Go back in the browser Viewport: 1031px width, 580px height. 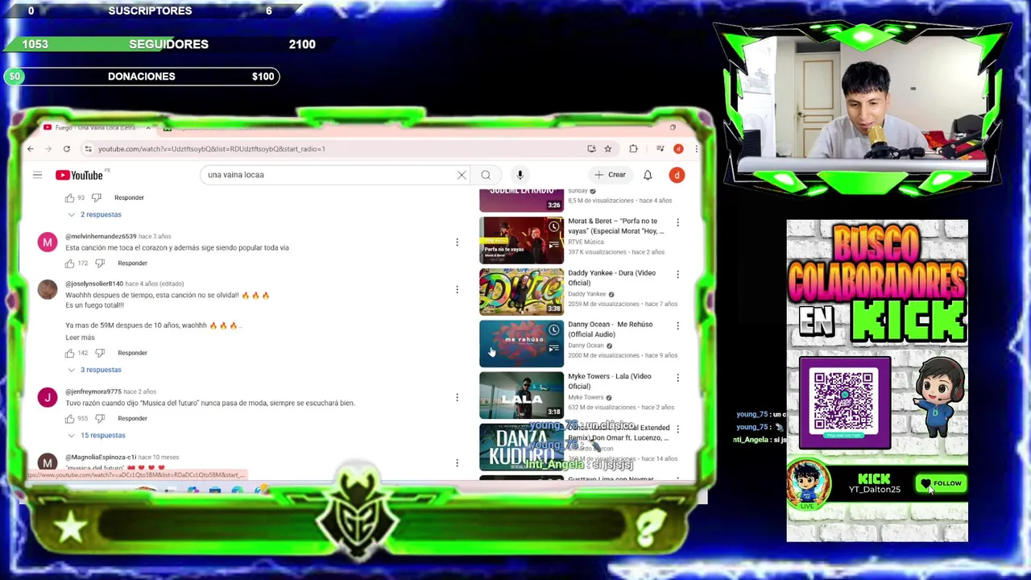pyautogui.click(x=30, y=149)
